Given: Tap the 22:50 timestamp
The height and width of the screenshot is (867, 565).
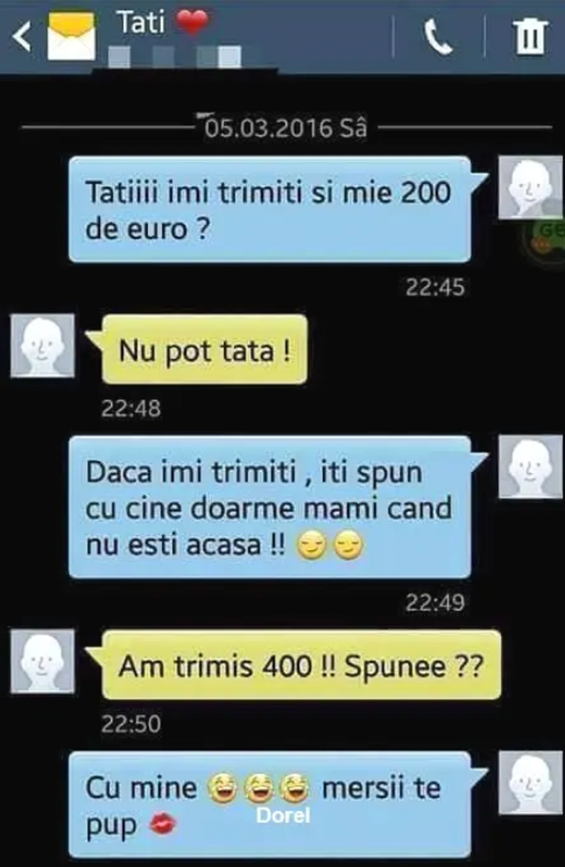Looking at the screenshot, I should point(131,724).
